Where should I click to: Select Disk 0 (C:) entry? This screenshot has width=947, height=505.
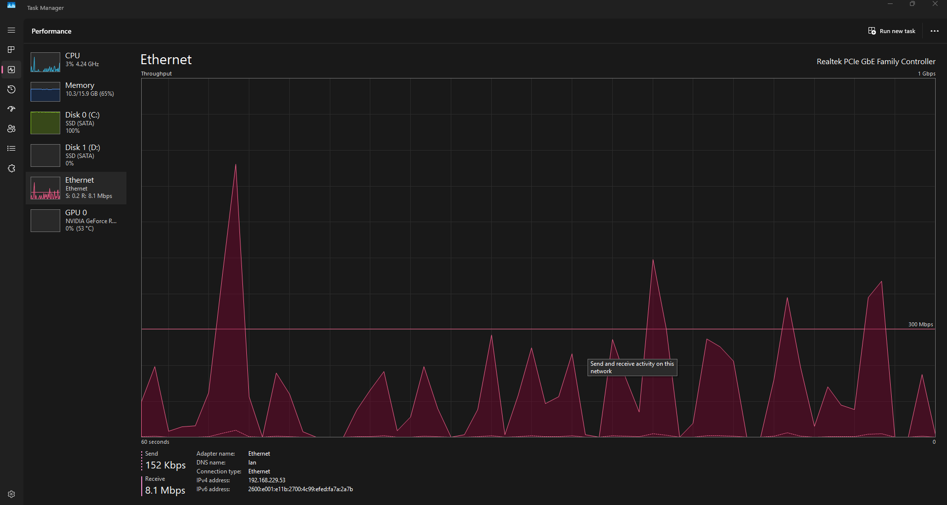click(77, 122)
